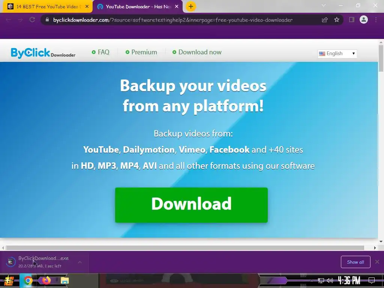Click the browser back arrow
This screenshot has height=288, width=384.
click(8, 19)
